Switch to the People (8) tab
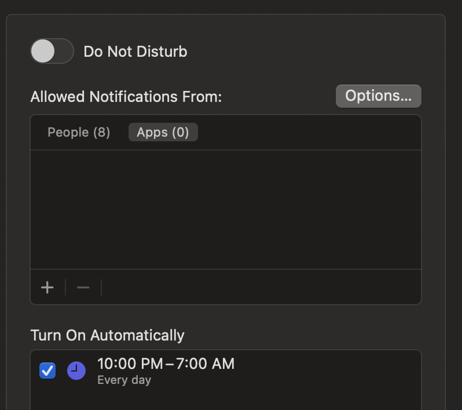The width and height of the screenshot is (462, 410). (x=79, y=133)
